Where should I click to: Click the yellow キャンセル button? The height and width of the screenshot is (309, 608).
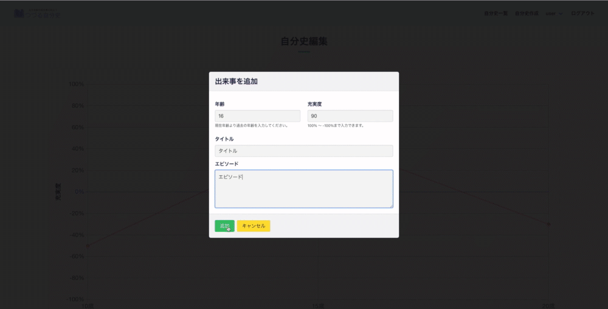(x=254, y=226)
